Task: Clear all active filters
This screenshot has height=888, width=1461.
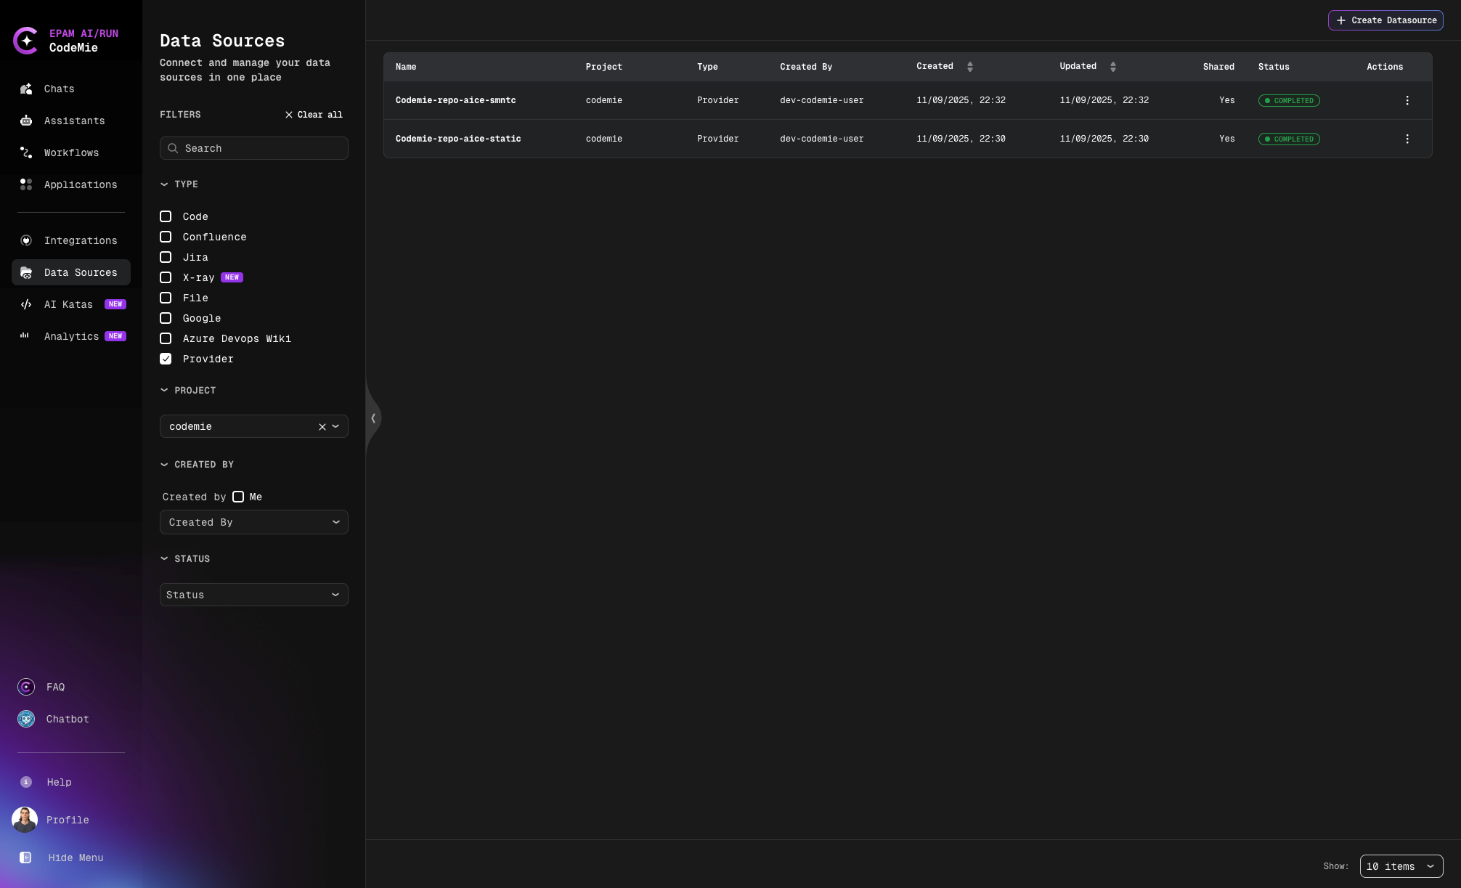Action: 314,114
